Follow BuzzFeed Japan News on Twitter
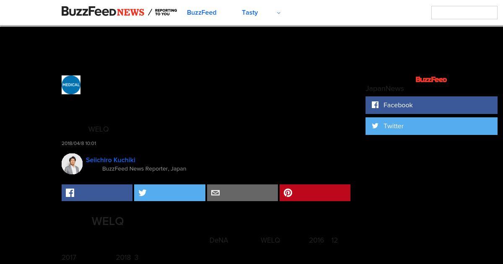Screen dimensions: 503x264 click(x=431, y=126)
